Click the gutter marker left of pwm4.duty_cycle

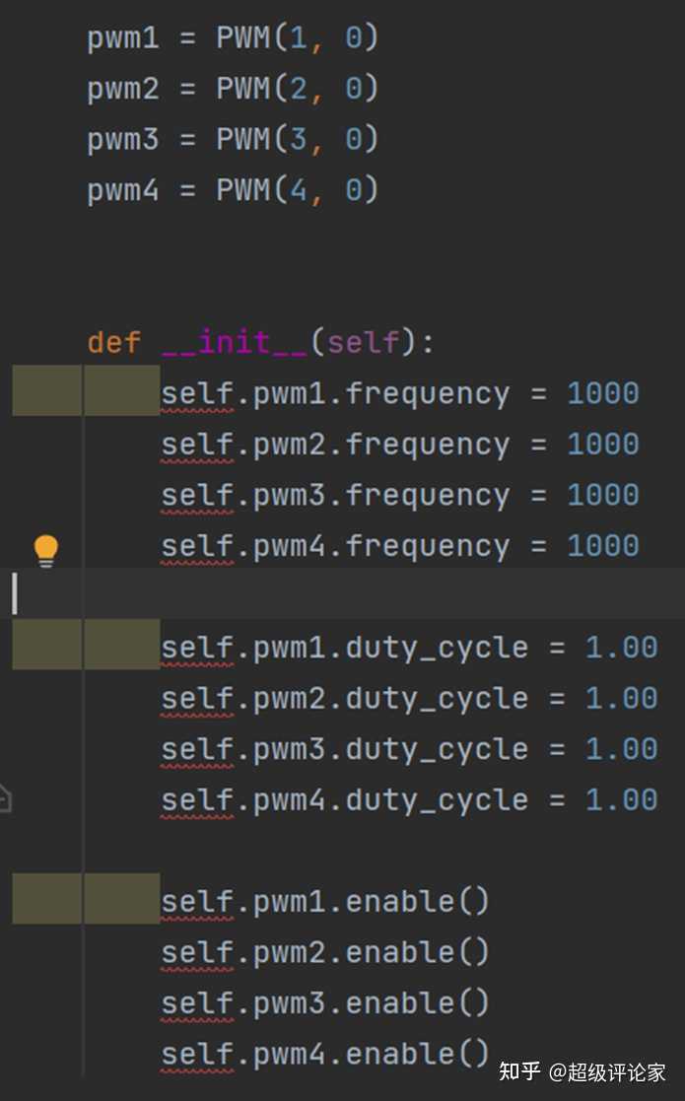point(5,797)
